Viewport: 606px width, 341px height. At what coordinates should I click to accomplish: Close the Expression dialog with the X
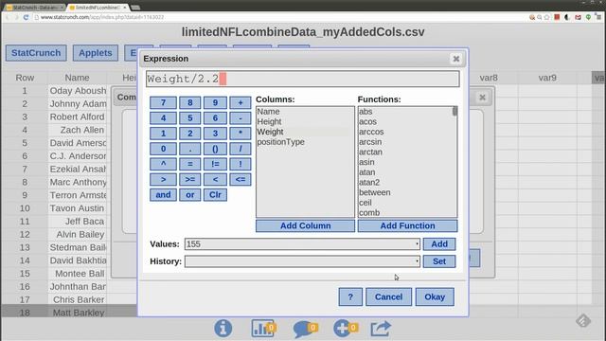coord(456,59)
